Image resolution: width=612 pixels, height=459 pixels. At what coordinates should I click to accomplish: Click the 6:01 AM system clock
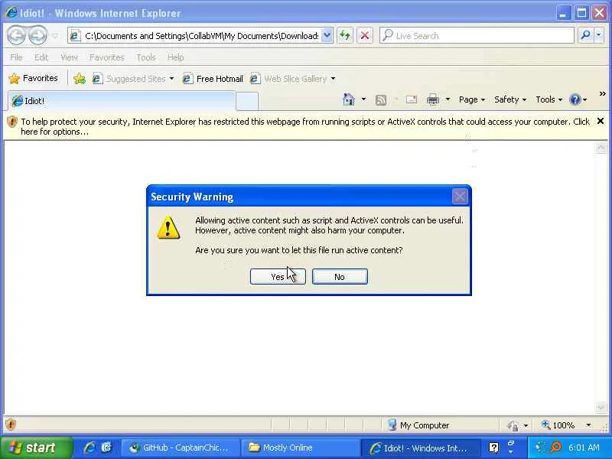point(584,448)
